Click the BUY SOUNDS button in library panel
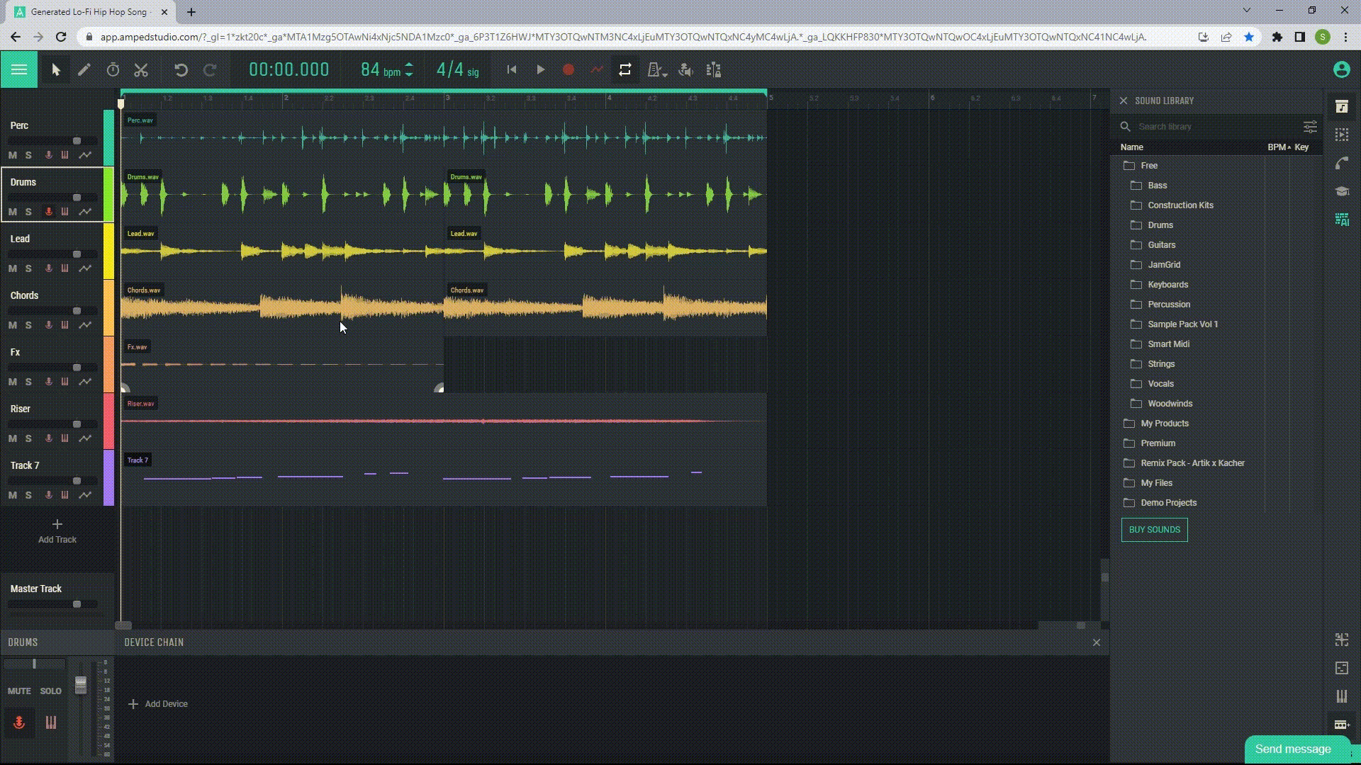This screenshot has width=1361, height=765. (1155, 530)
